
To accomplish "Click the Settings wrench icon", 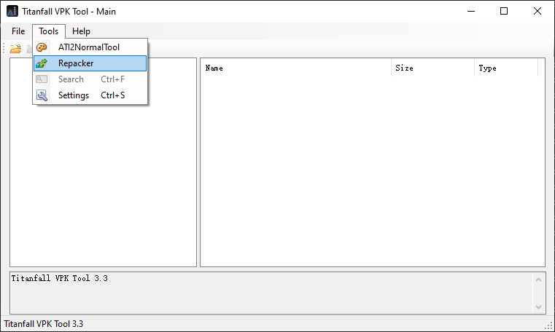I will 42,95.
